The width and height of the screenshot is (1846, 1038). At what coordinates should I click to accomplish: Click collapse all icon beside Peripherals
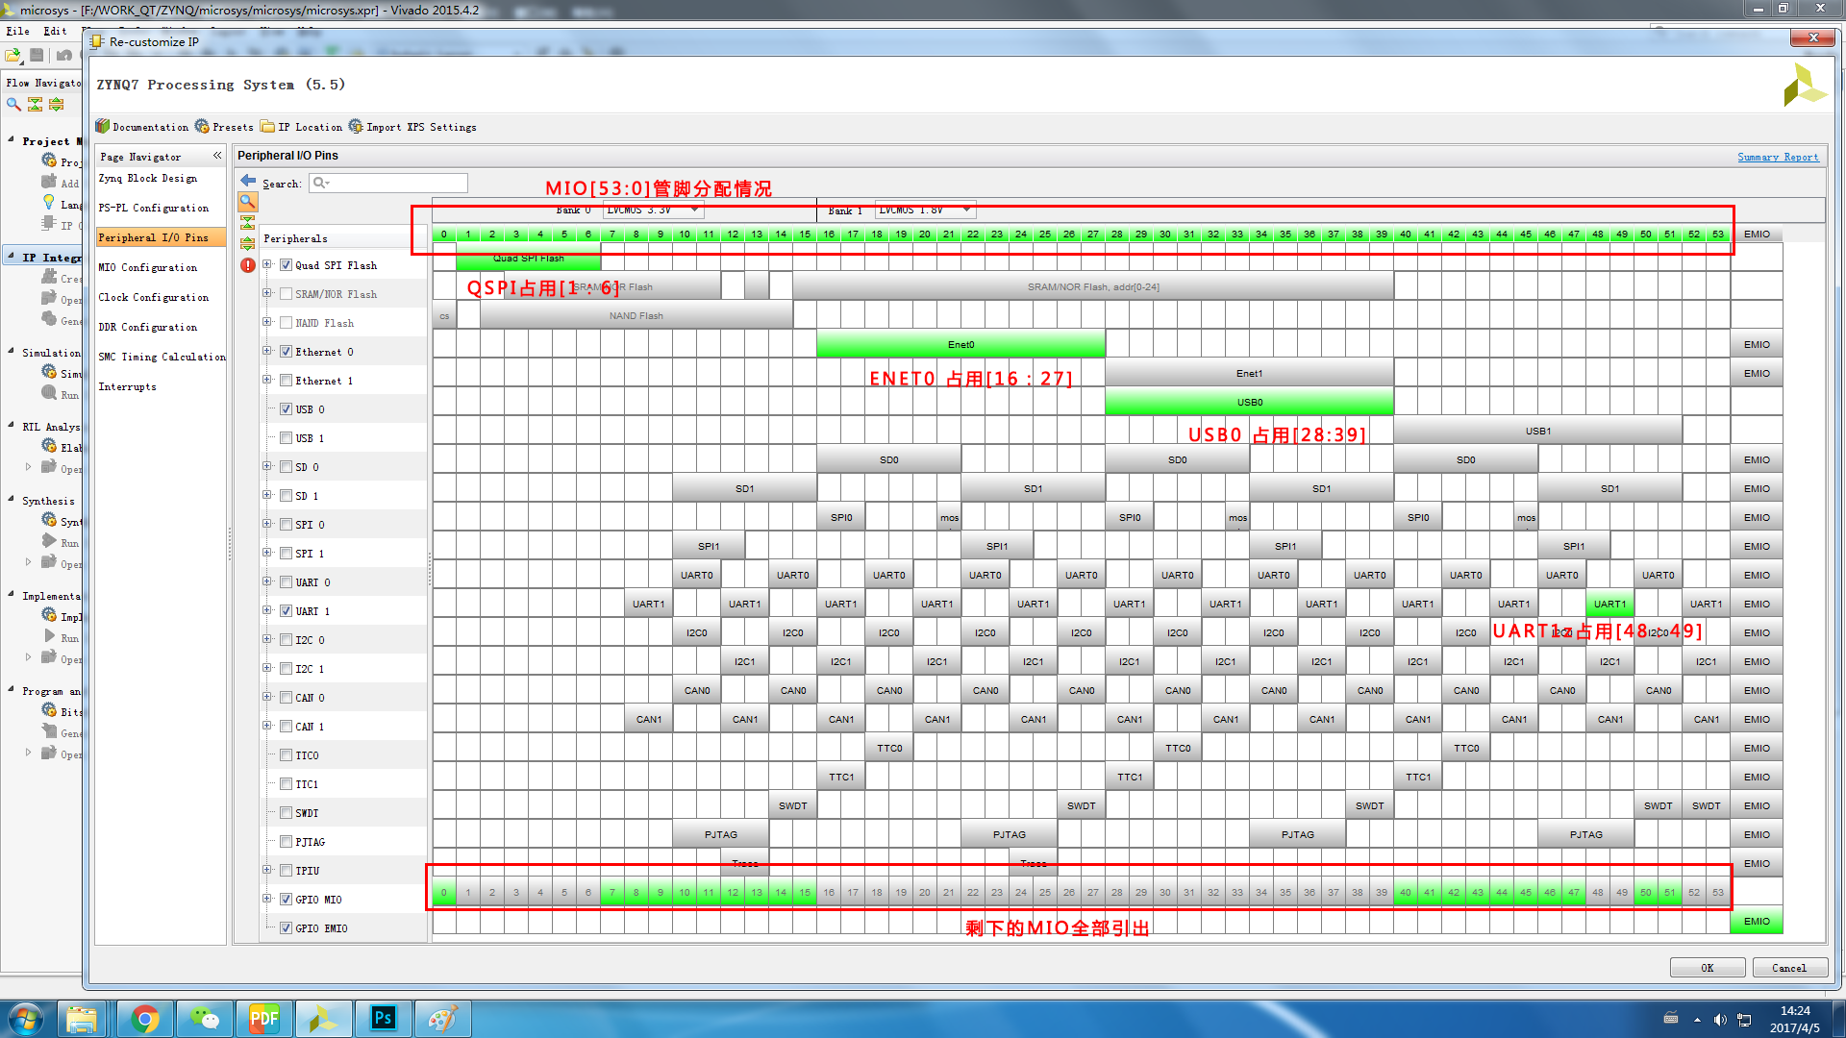pos(248,222)
